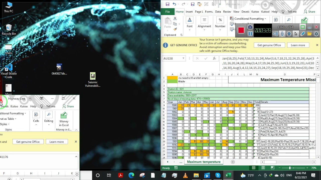This screenshot has width=321, height=180.
Task: Switch to Page Layout view in the status bar
Action: coord(263,168)
